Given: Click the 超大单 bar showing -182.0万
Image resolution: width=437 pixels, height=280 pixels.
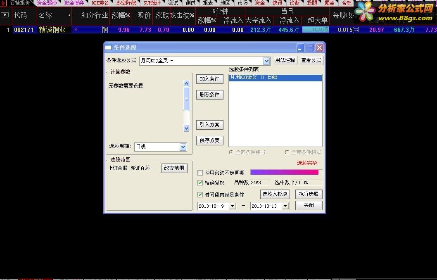Looking at the screenshot, I should click(316, 30).
